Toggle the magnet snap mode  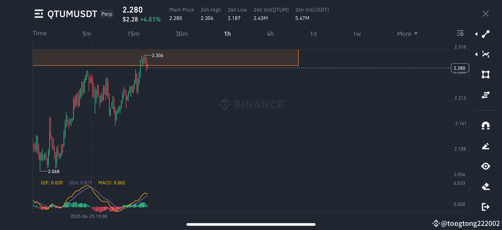(x=486, y=126)
